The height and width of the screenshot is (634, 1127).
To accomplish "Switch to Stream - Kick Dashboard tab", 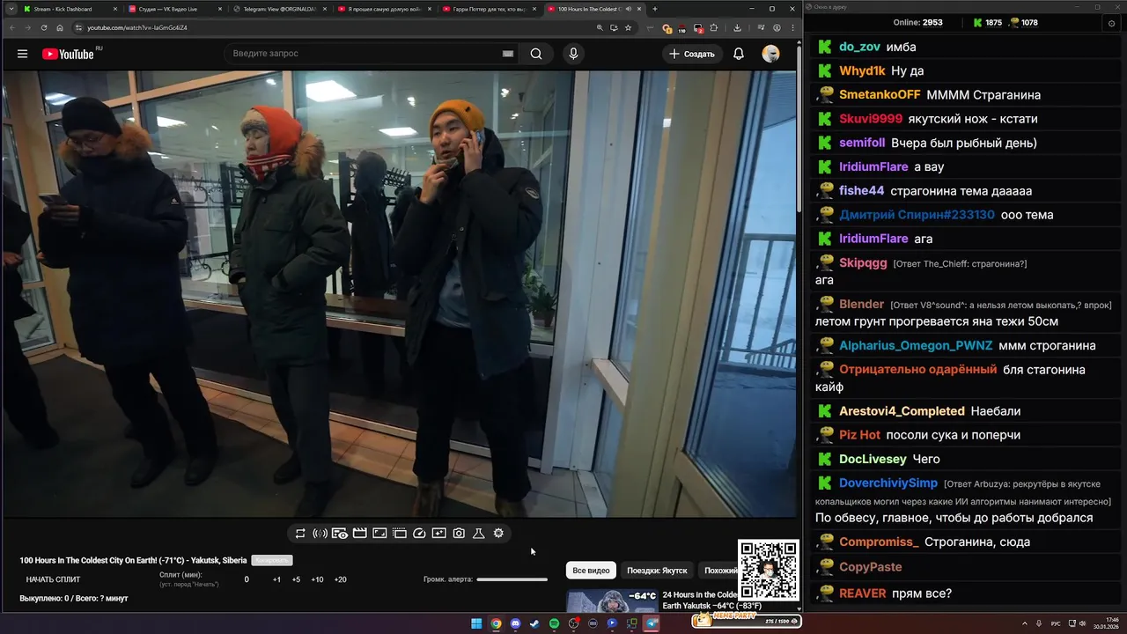I will tap(69, 9).
